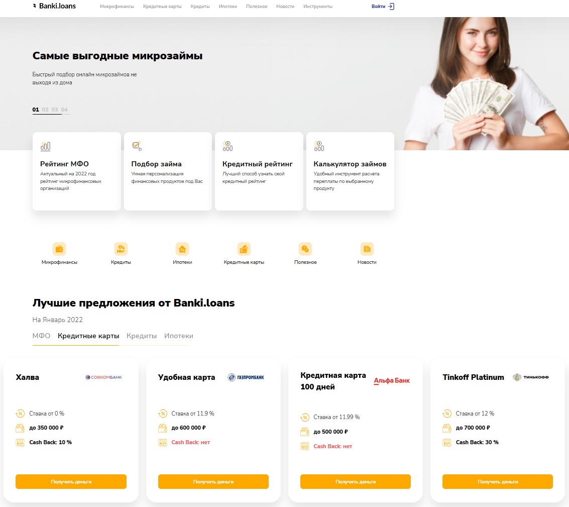Click На Январь 2022 text
The image size is (569, 507).
coord(57,320)
